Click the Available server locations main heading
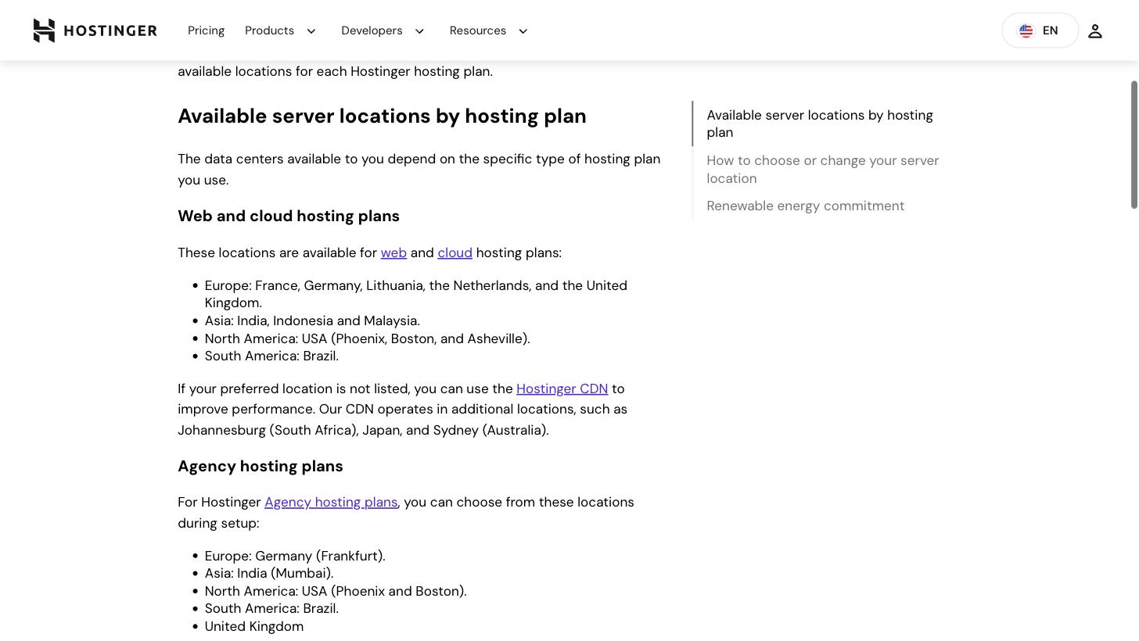 [x=382, y=116]
